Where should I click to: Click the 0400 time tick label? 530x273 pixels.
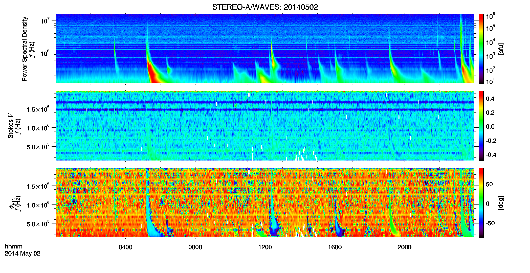pos(125,247)
